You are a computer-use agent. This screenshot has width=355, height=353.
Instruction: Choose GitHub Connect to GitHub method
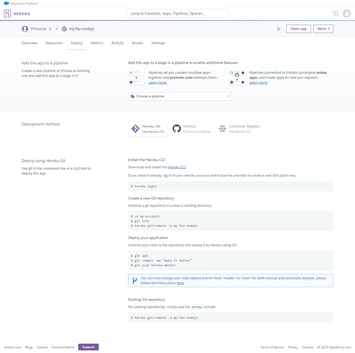pyautogui.click(x=192, y=129)
